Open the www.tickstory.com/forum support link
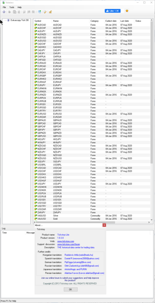Screen dimensions: 155x303 click(x=69, y=244)
